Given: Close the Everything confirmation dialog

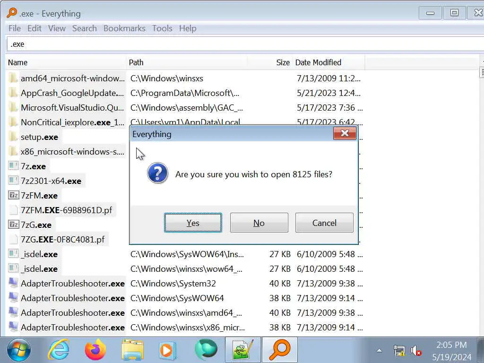Looking at the screenshot, I should pyautogui.click(x=345, y=133).
